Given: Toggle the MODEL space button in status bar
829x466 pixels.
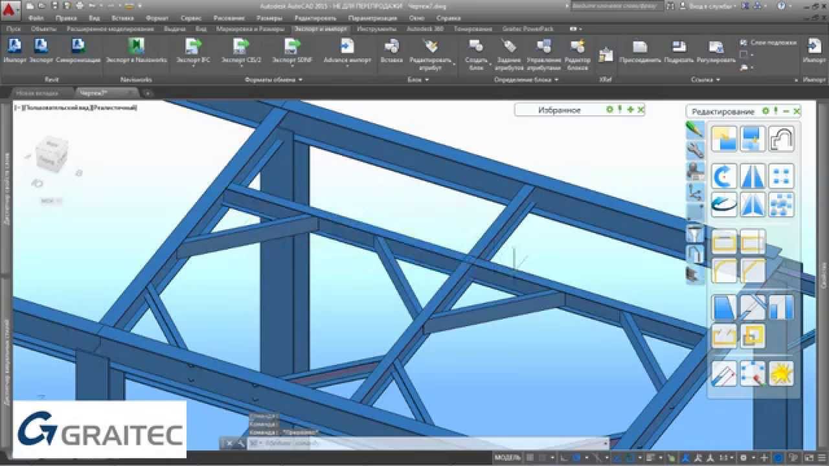Looking at the screenshot, I should tap(507, 458).
